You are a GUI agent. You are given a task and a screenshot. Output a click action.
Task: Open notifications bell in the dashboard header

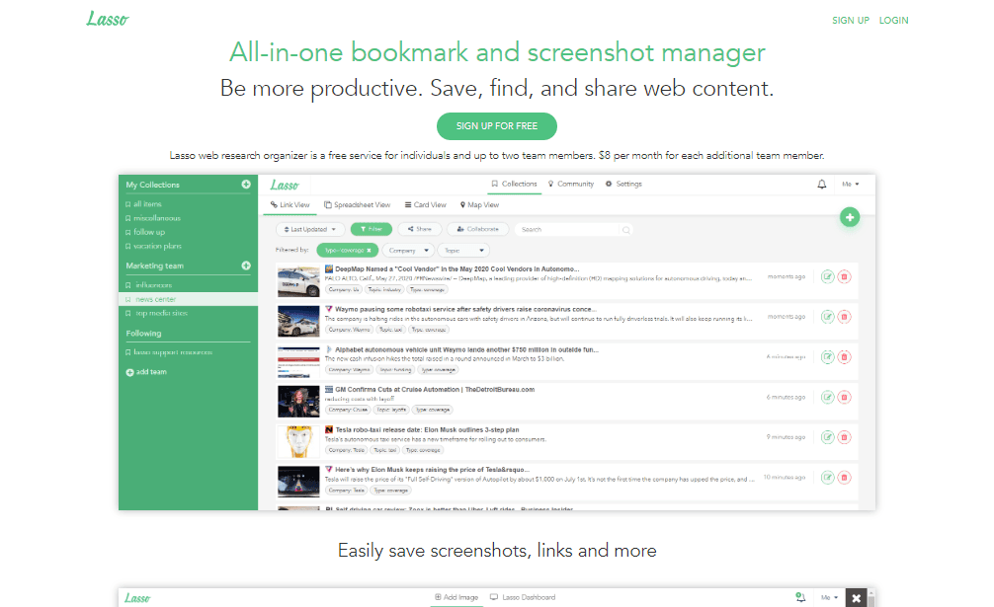pos(821,185)
